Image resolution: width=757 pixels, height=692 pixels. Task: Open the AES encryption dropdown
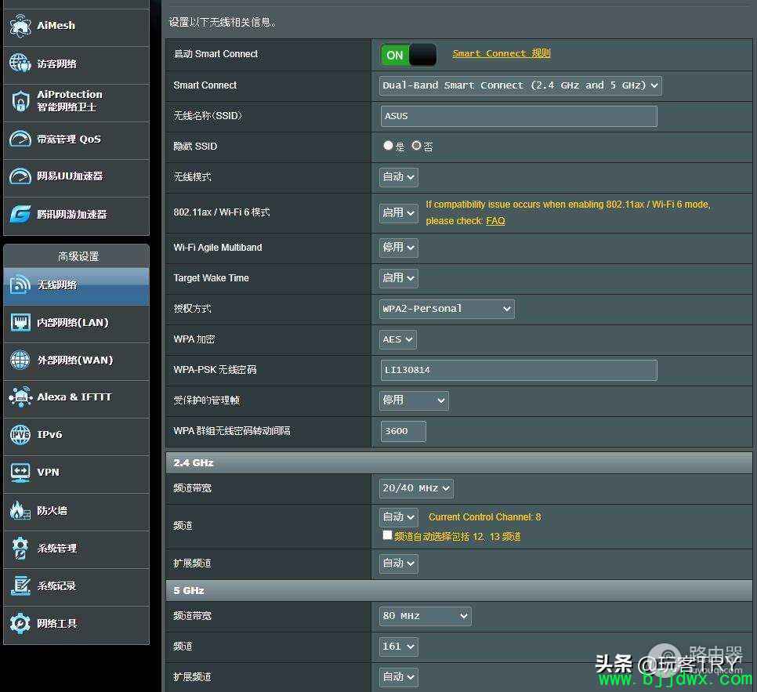click(398, 339)
